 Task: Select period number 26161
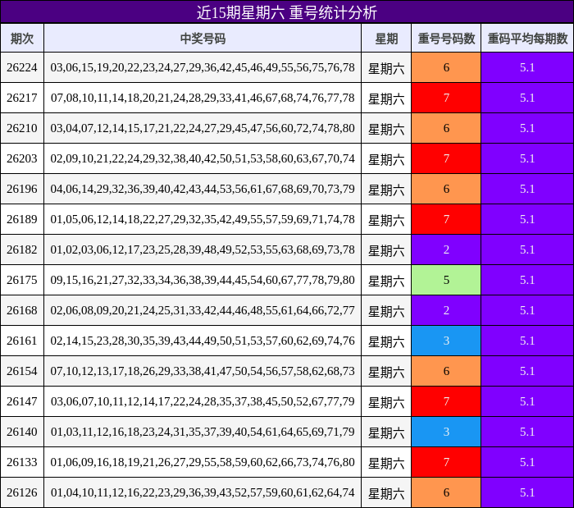22,341
